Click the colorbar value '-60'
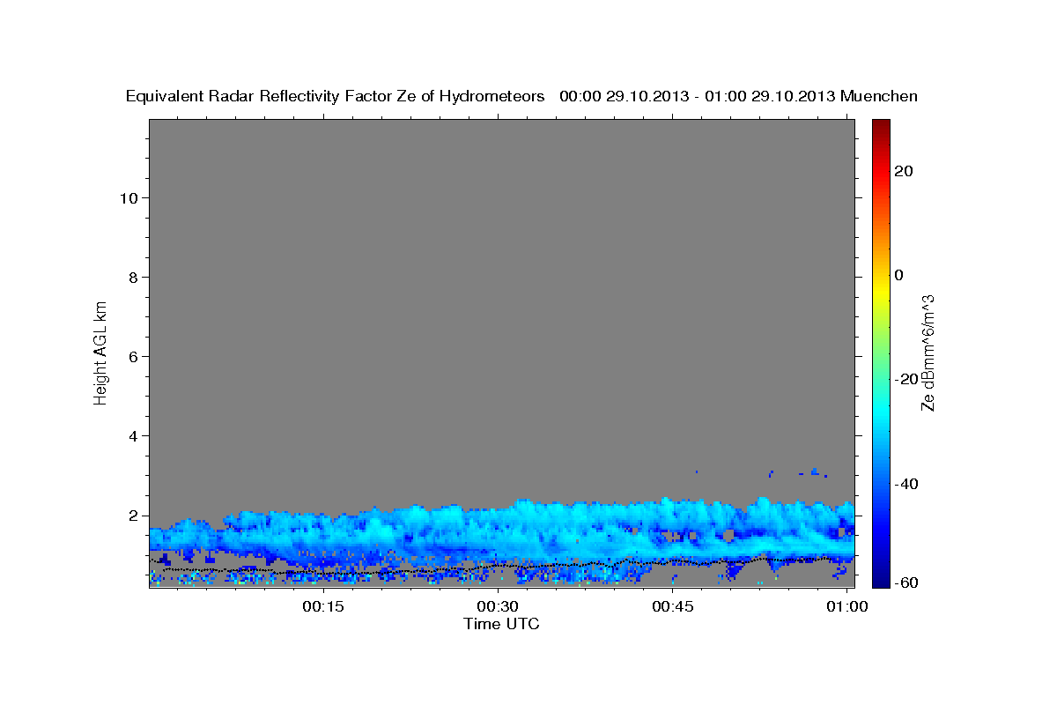1057x705 pixels. [906, 583]
